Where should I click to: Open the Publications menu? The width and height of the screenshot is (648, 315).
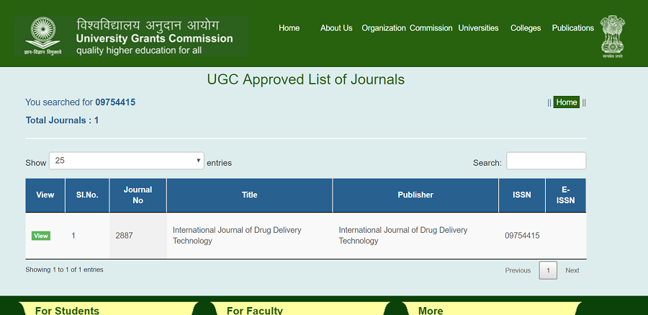pyautogui.click(x=573, y=28)
